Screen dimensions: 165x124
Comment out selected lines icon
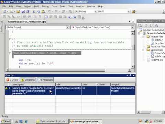pos(34,17)
